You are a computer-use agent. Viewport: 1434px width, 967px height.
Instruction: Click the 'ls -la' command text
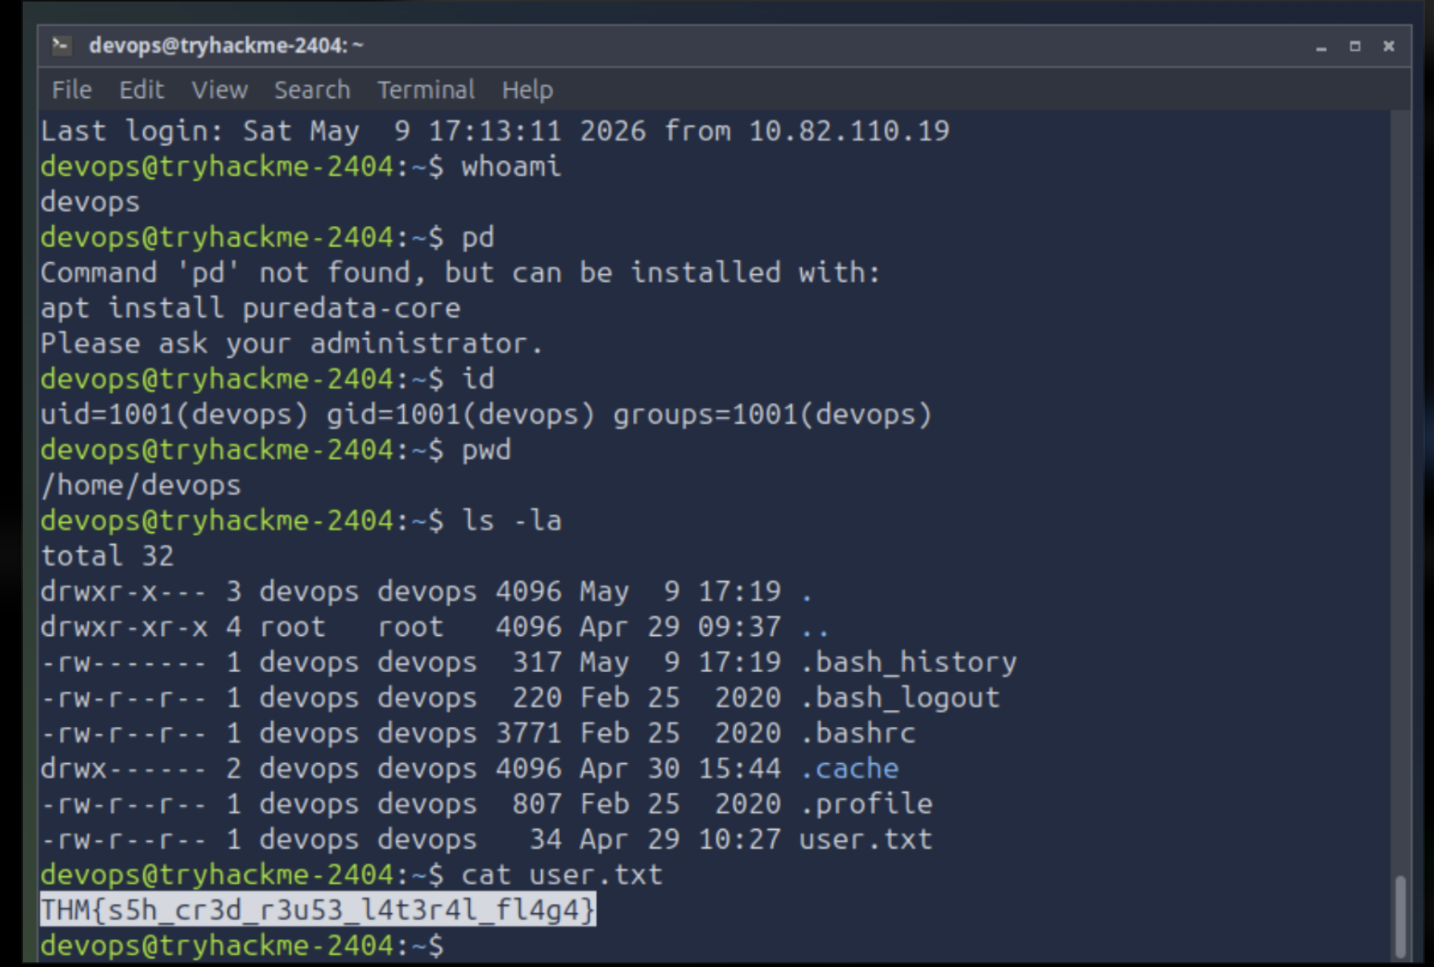point(512,521)
